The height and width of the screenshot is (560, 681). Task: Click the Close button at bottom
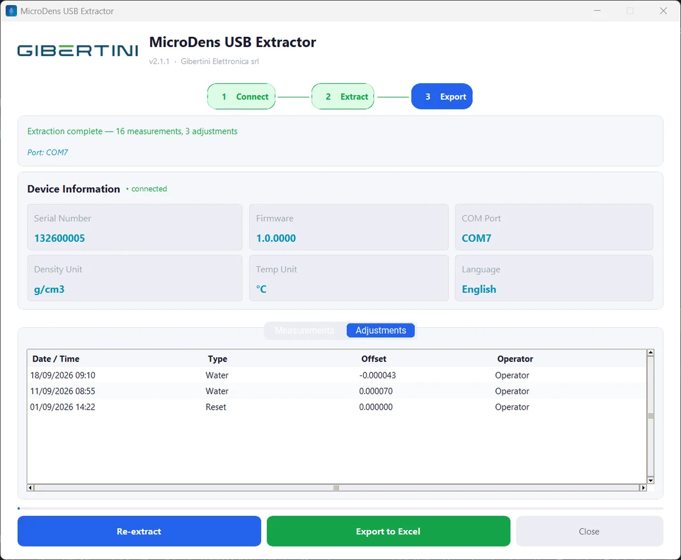[589, 531]
